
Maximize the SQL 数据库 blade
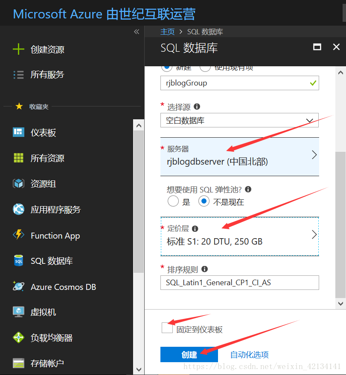(x=317, y=47)
